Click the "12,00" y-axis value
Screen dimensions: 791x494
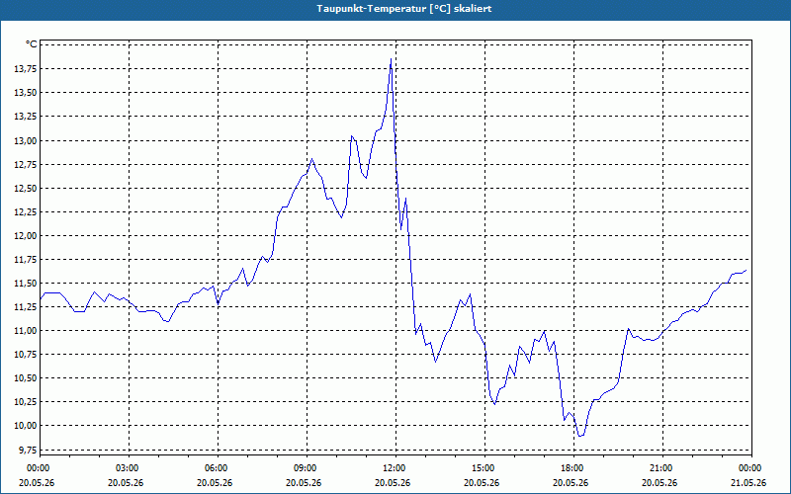click(x=26, y=235)
